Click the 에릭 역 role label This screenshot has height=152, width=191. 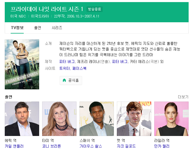click(x=10, y=140)
